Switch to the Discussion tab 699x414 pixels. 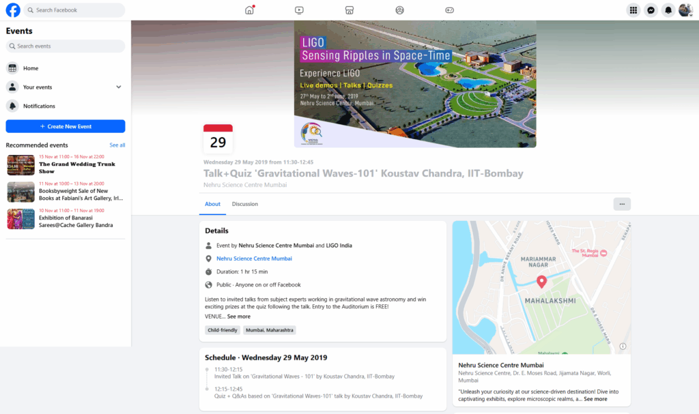245,204
